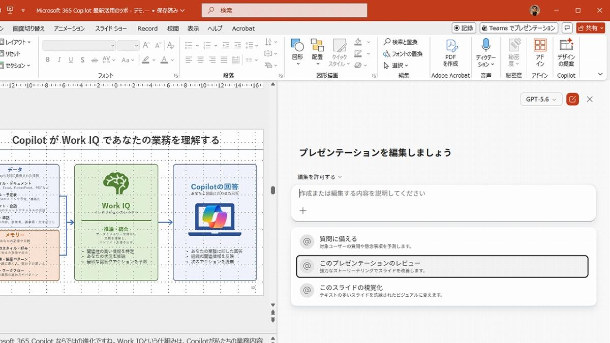Click PDFを作成 Adobe Acrobat button
This screenshot has height=343, width=610.
tap(450, 53)
